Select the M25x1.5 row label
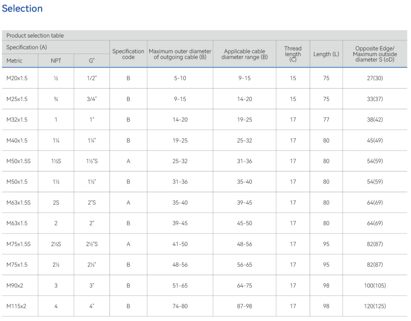This screenshot has height=321, width=411. pos(17,99)
